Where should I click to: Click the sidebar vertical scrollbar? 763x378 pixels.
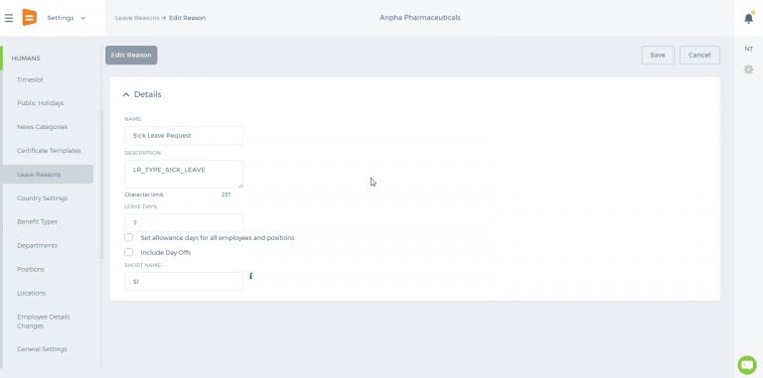click(101, 185)
